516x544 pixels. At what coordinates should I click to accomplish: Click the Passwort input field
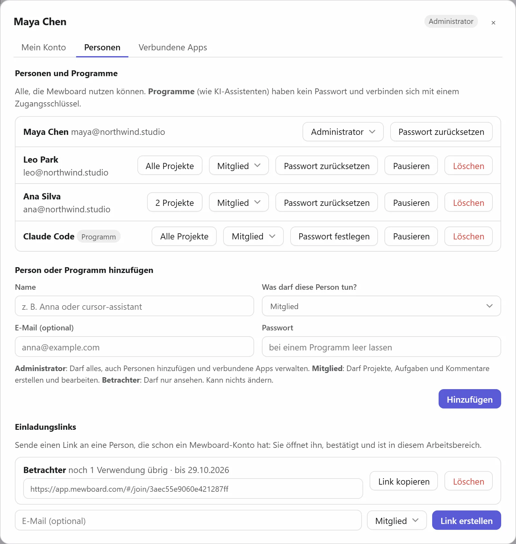click(381, 347)
